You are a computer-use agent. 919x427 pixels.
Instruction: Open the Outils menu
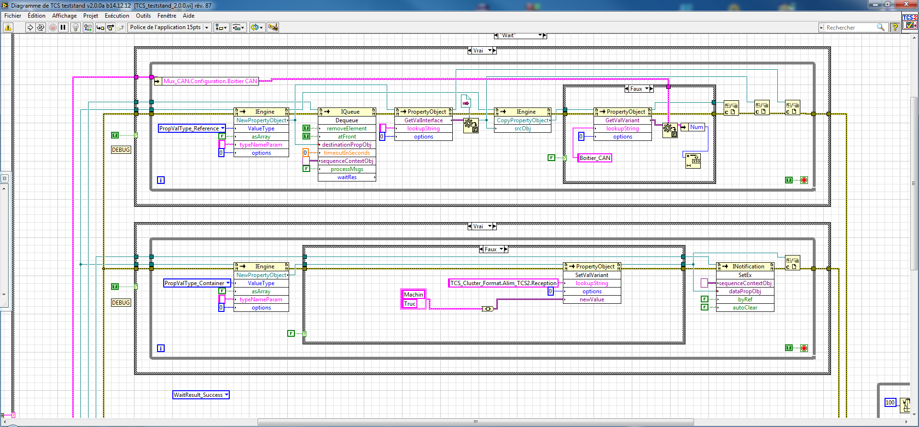(x=143, y=16)
